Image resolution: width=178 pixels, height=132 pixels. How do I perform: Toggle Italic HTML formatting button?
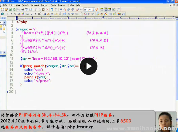[x=11, y=14]
